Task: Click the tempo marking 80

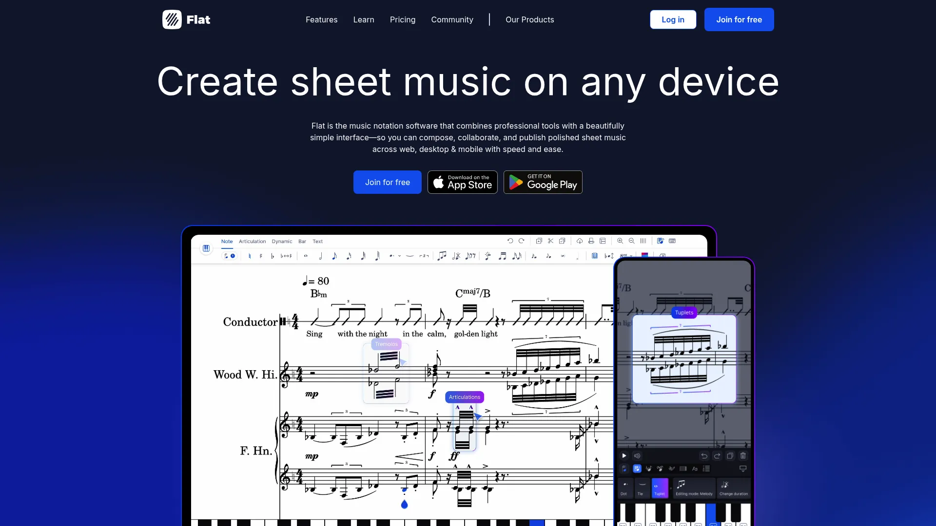Action: pos(316,281)
